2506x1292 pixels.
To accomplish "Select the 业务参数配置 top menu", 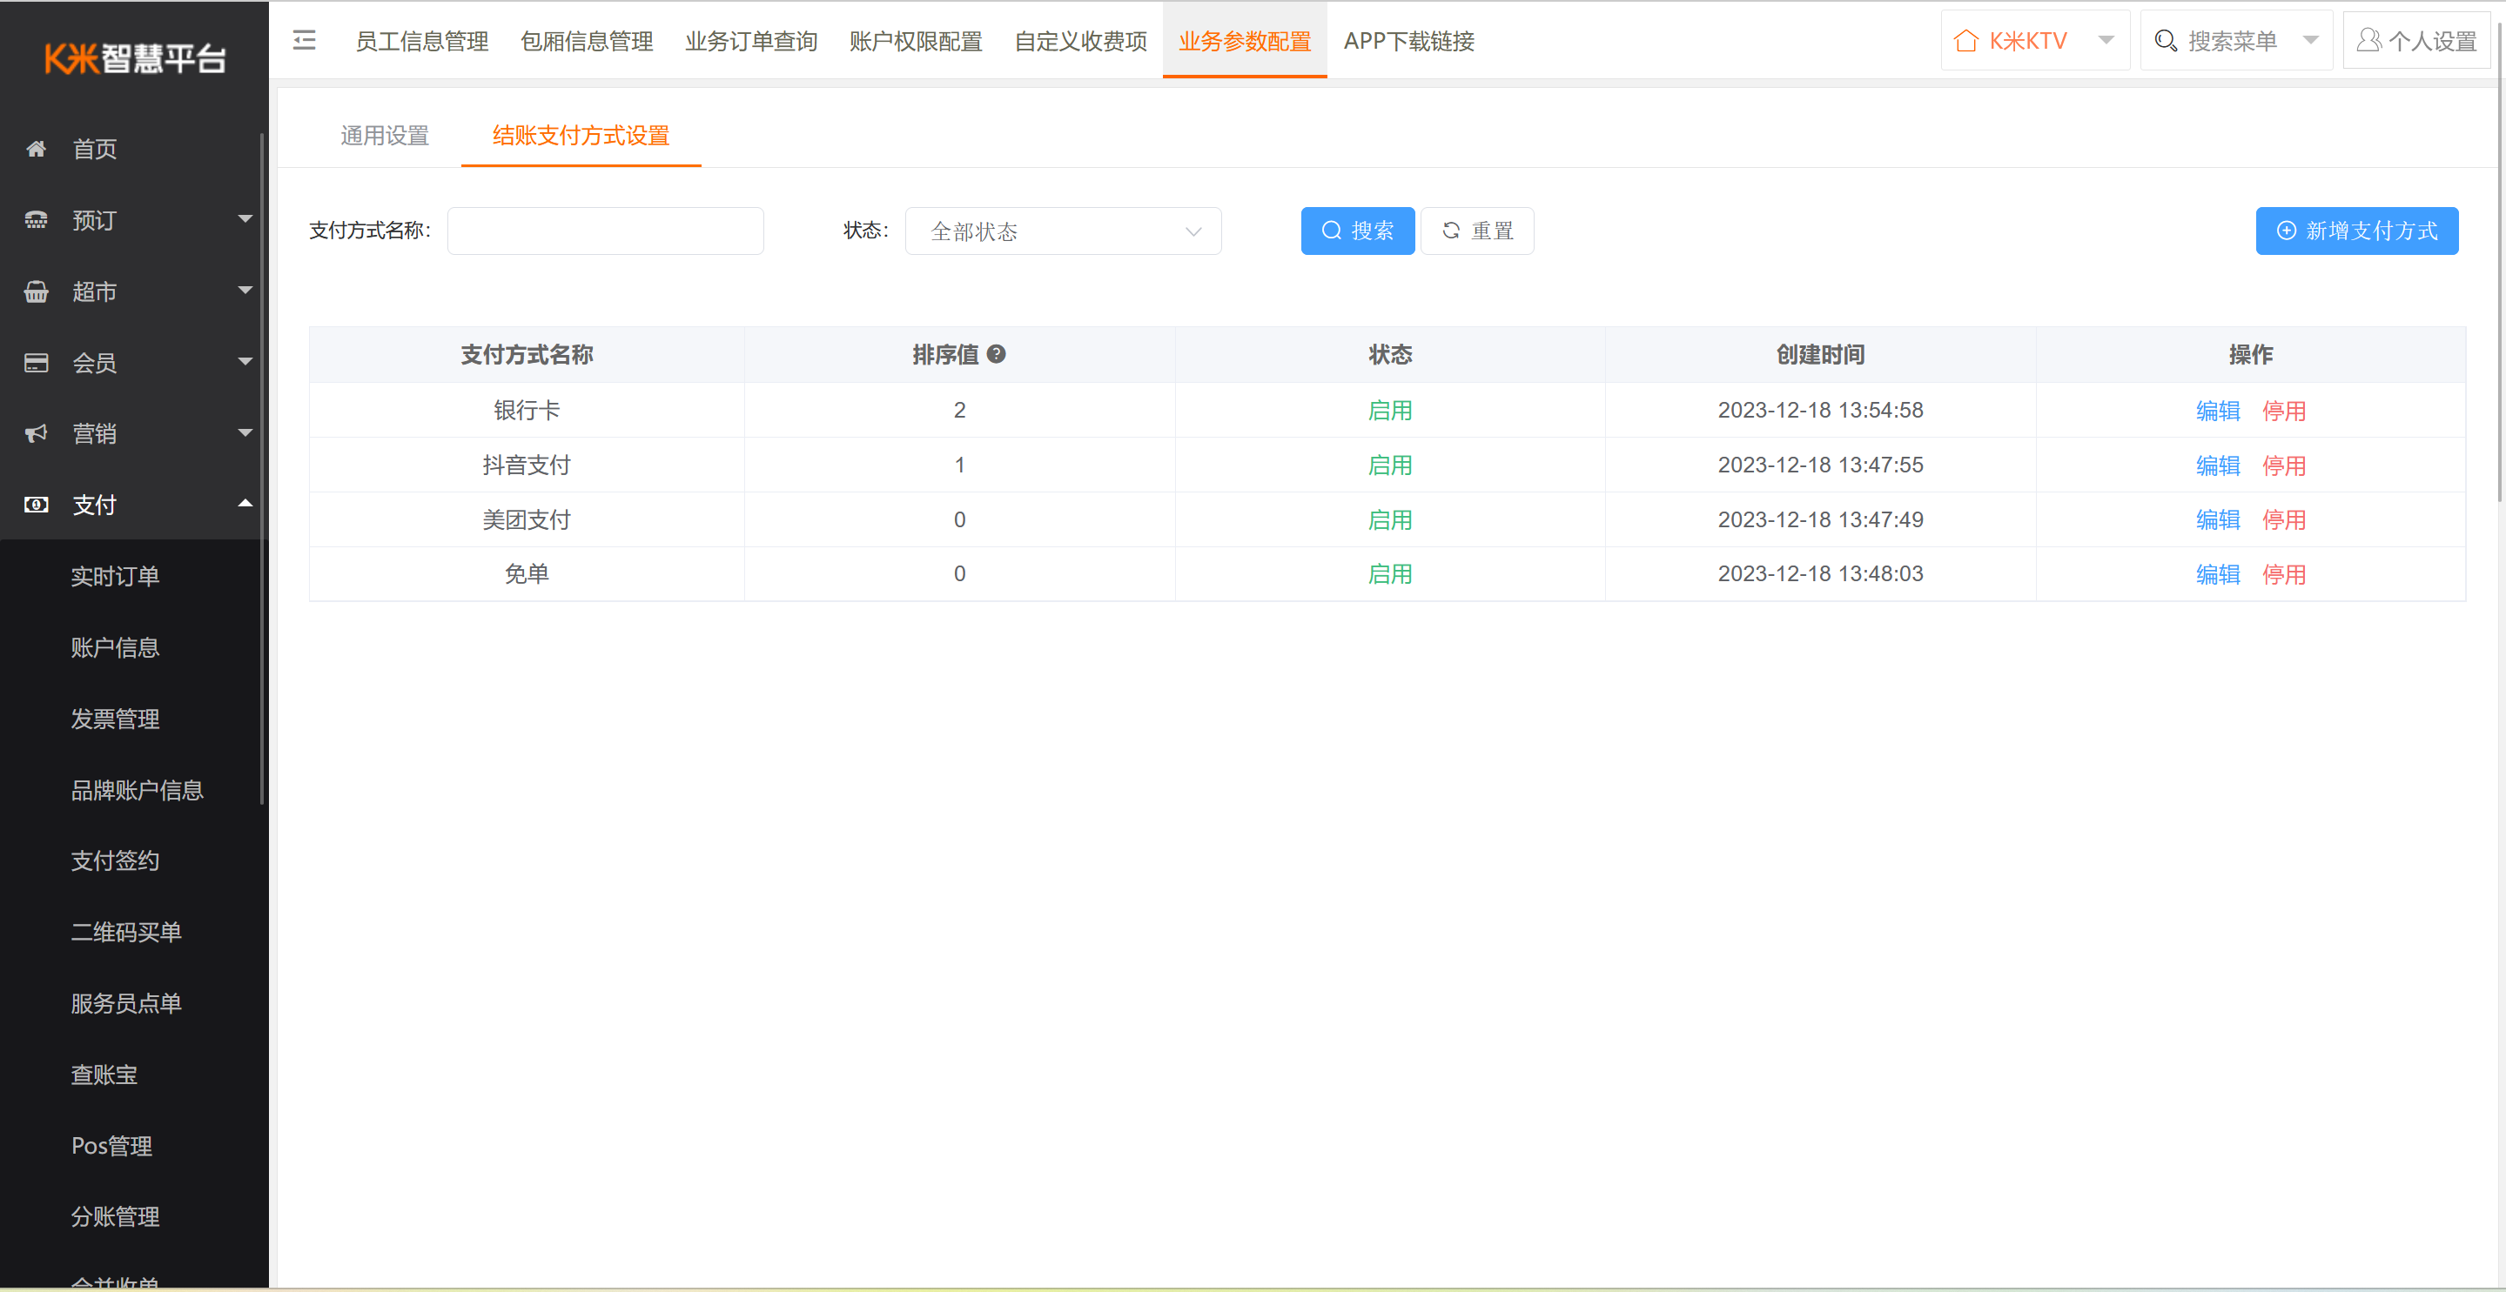I will coord(1244,41).
